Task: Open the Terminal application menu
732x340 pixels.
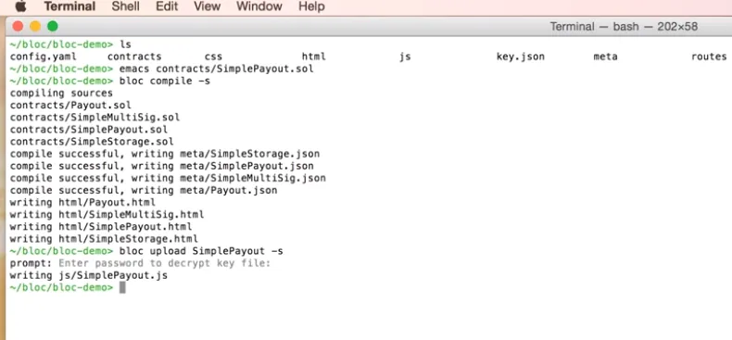Action: coord(69,6)
